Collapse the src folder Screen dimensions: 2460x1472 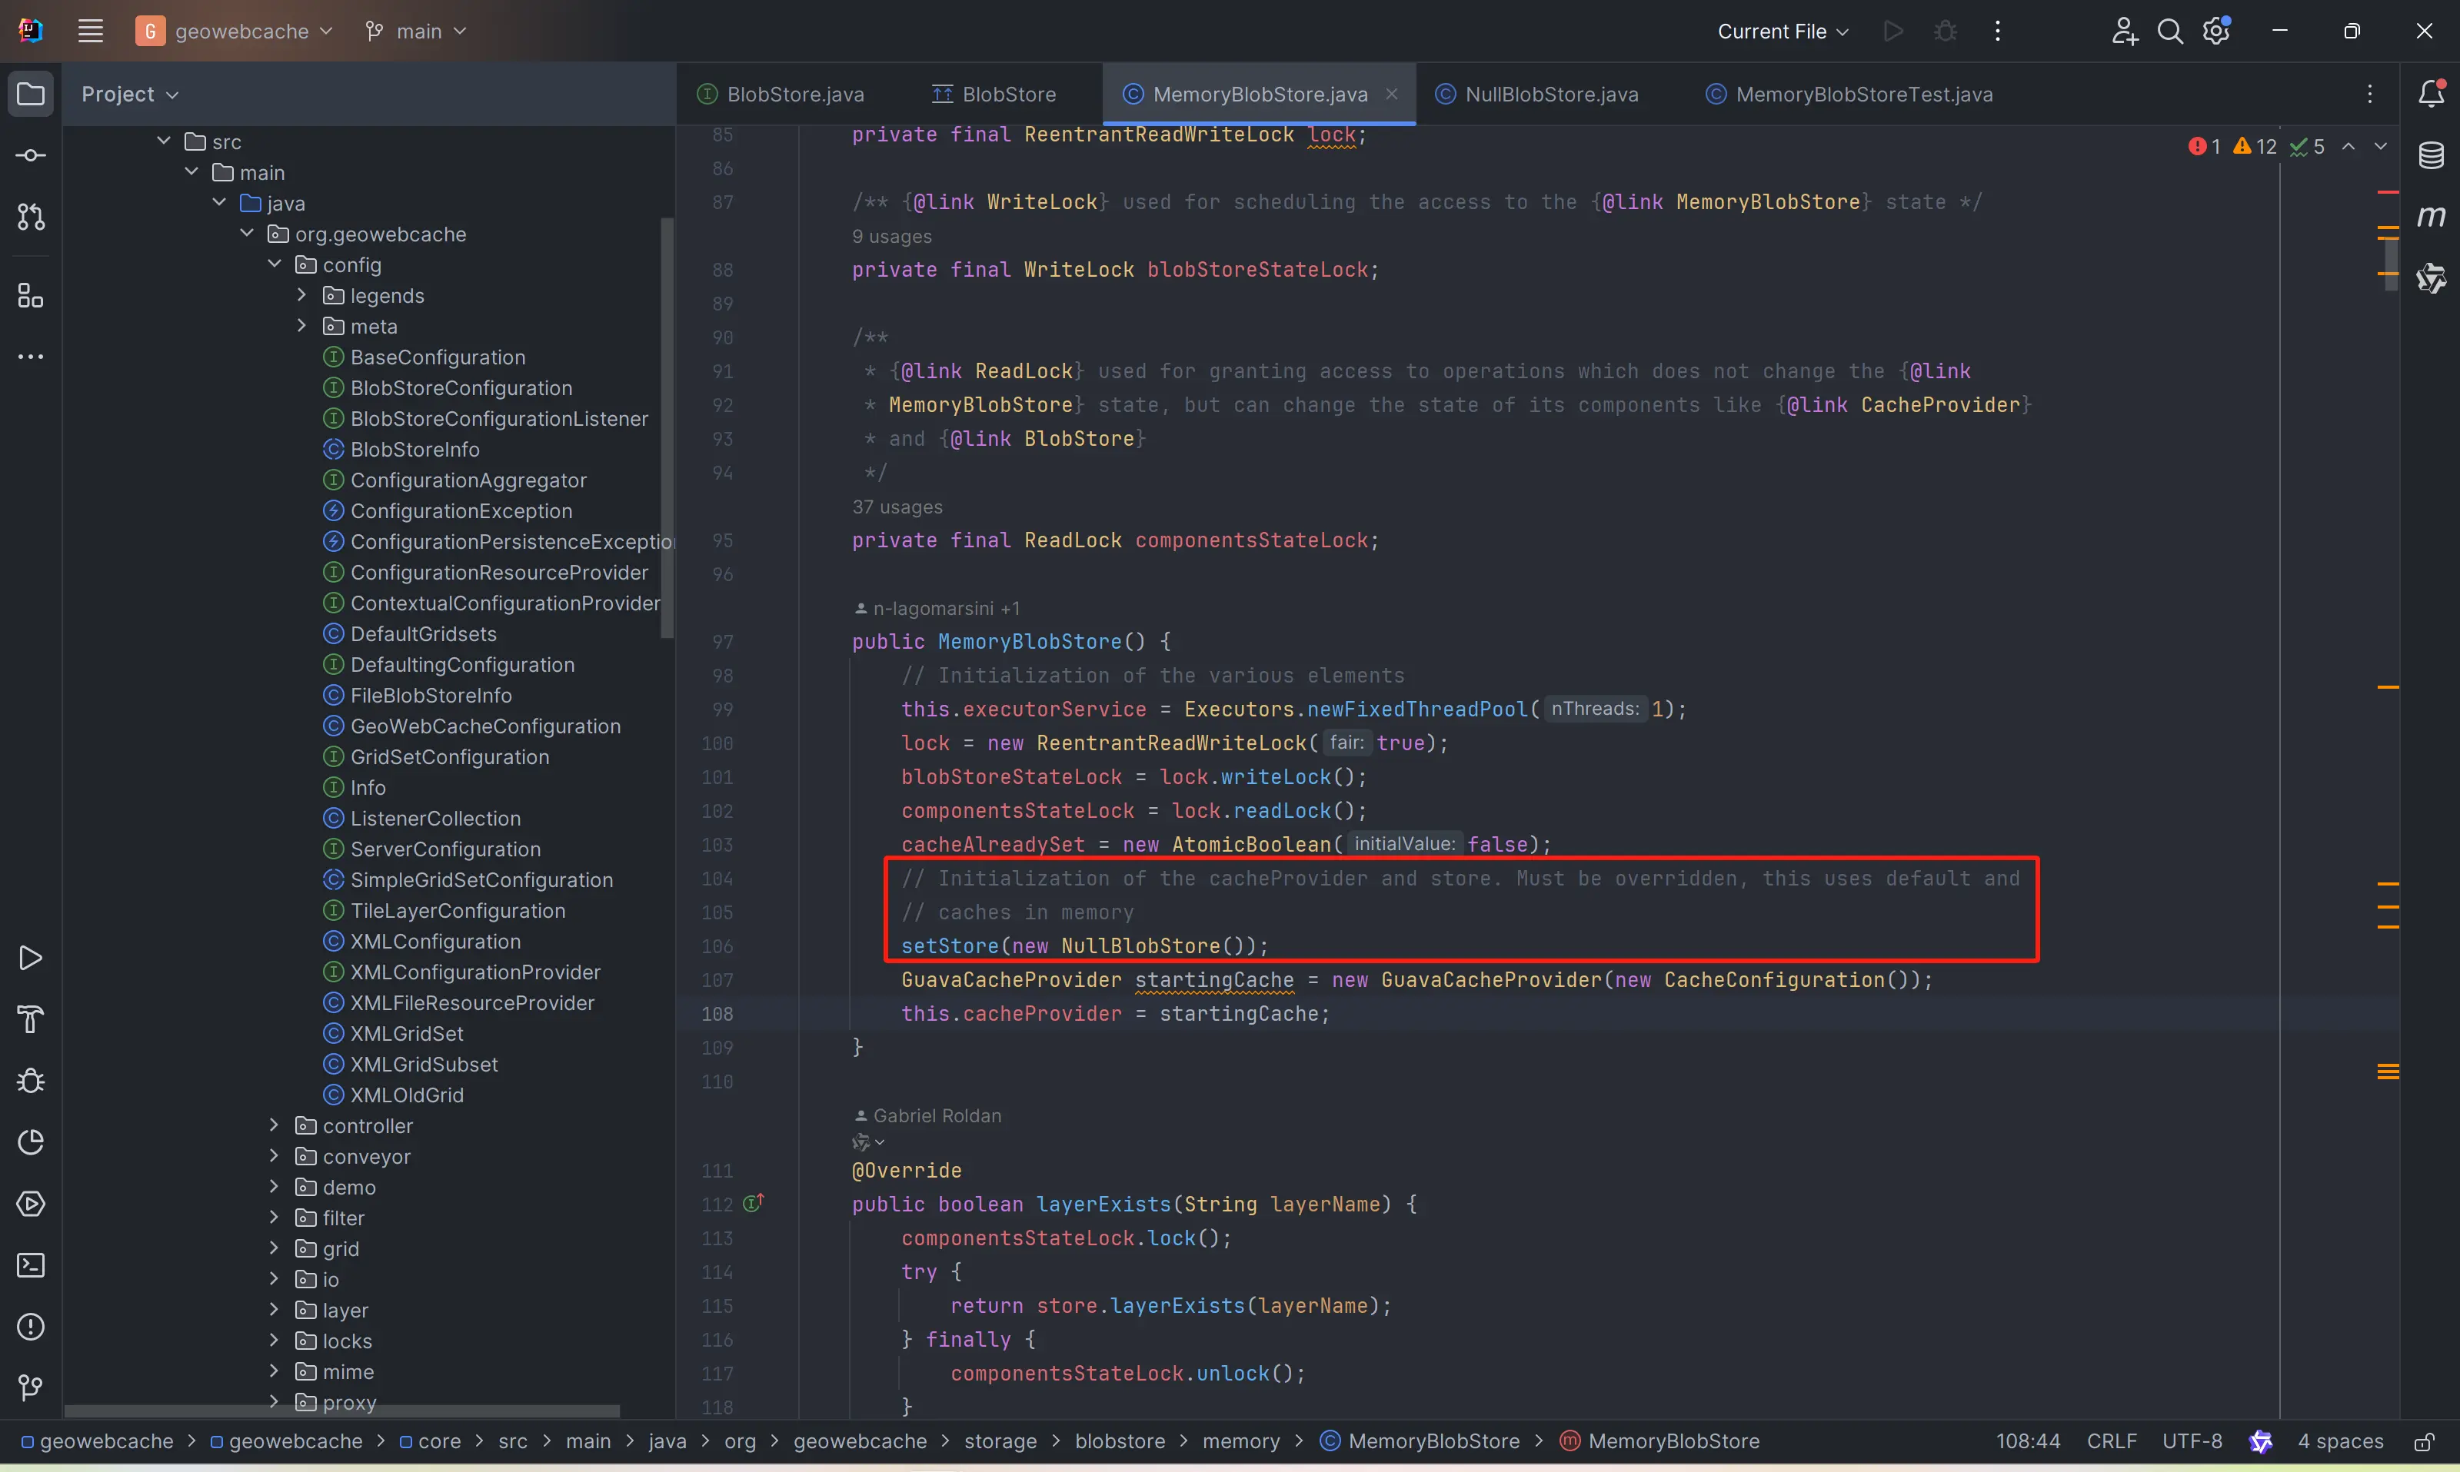(164, 142)
